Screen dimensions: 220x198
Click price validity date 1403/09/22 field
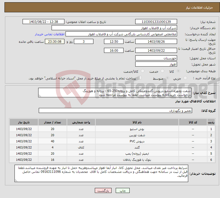click(x=156, y=50)
